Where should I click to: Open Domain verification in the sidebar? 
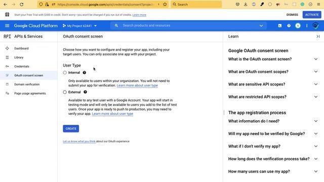point(29,84)
